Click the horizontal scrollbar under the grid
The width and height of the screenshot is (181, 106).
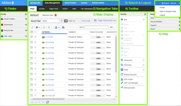48,99
